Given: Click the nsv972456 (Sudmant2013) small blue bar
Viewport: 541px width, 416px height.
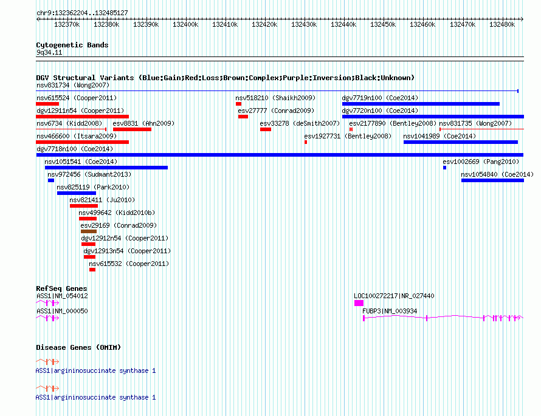Looking at the screenshot, I should (51, 180).
